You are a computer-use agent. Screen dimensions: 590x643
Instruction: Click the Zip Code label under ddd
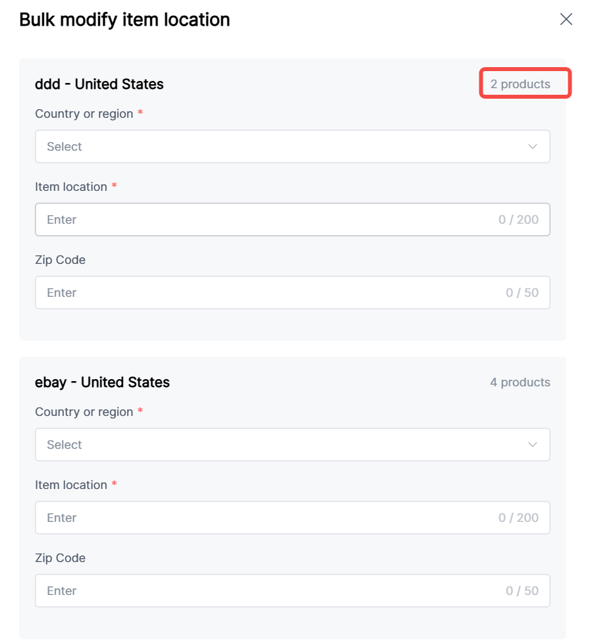point(60,260)
